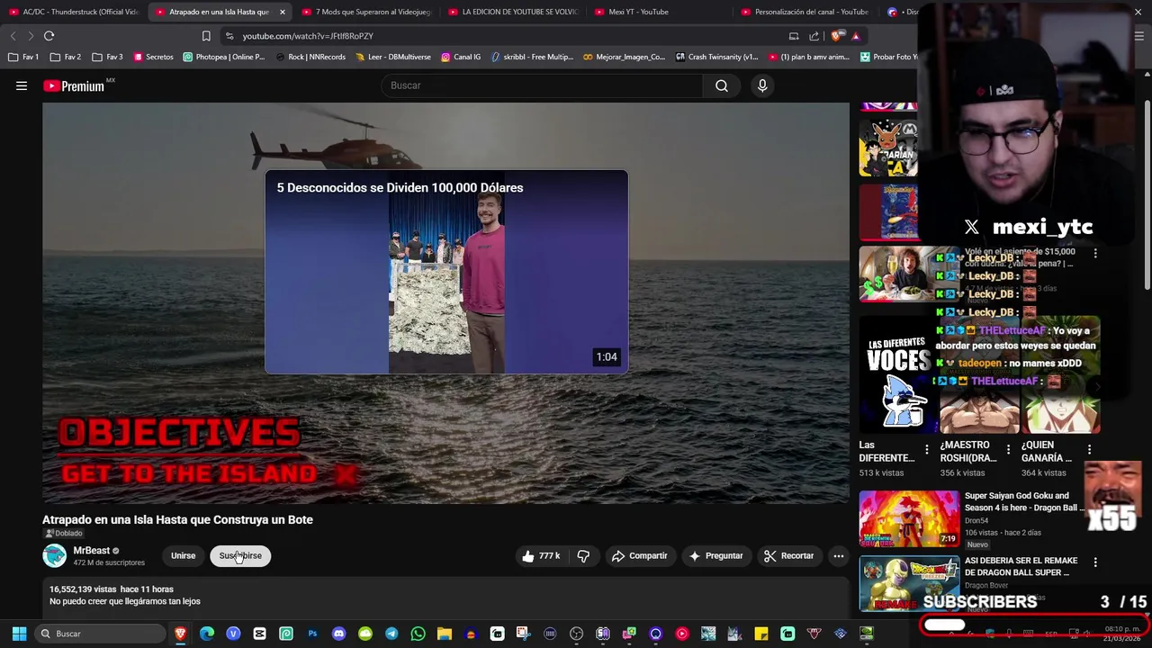Like the MrBeast video
This screenshot has width=1152, height=648.
pyautogui.click(x=540, y=556)
